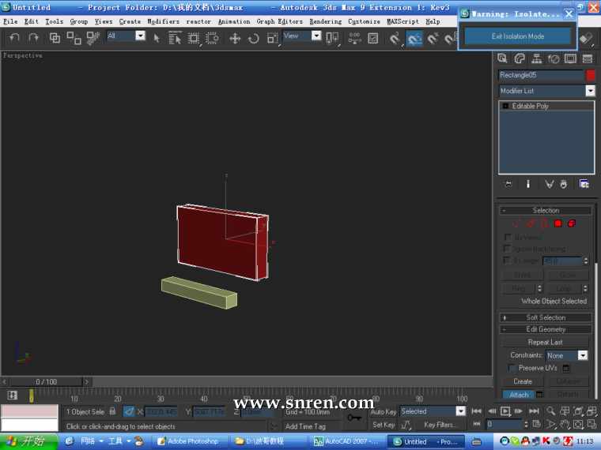This screenshot has height=450, width=601.
Task: Click the Play Animation button
Action: [505, 411]
